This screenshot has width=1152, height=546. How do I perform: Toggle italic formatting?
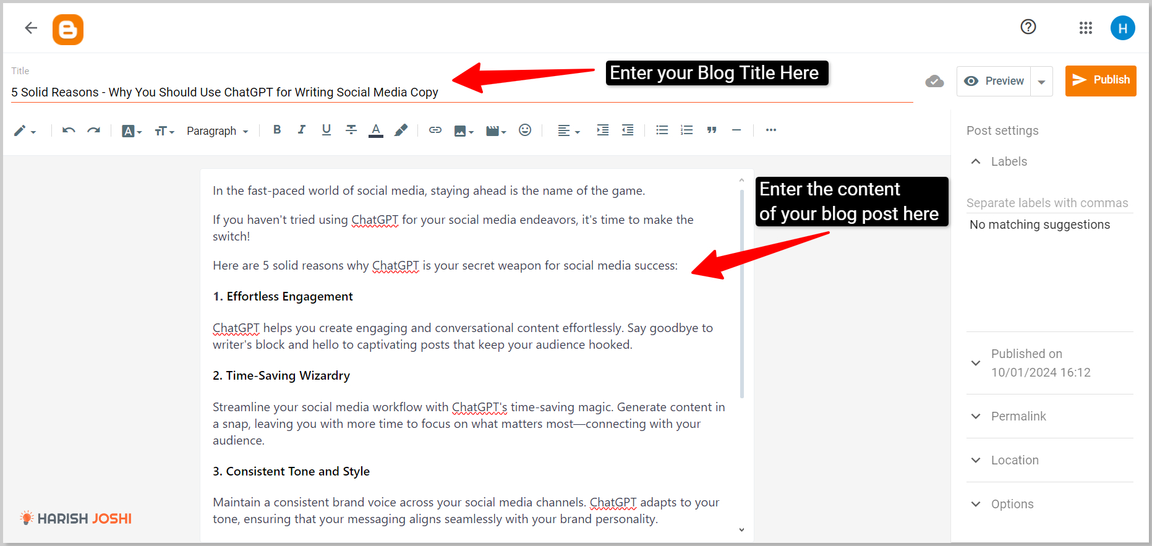point(301,130)
